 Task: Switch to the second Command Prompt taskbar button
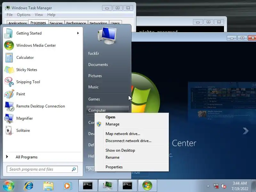tap(128, 186)
